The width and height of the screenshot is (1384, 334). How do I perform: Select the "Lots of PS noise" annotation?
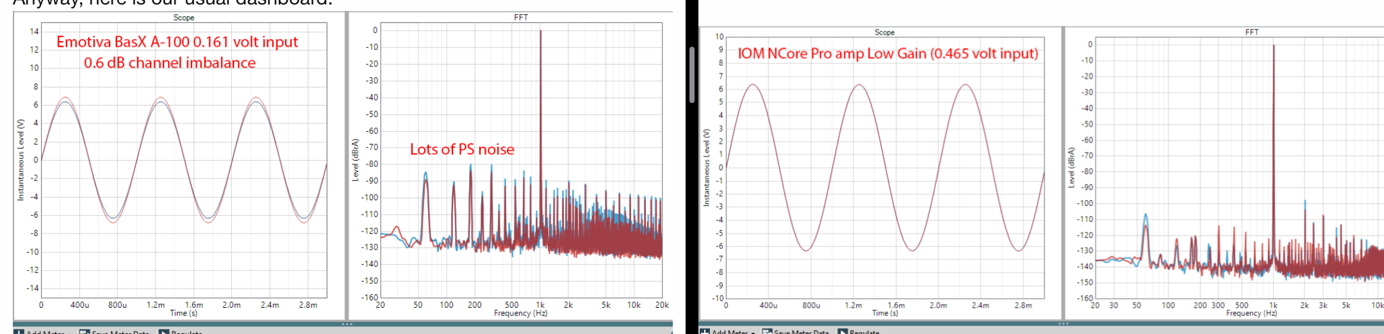point(462,149)
